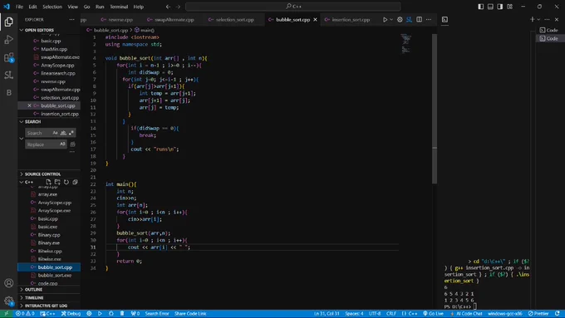Click New Folder icon in C++ folder header
This screenshot has width=565, height=318.
click(x=57, y=182)
